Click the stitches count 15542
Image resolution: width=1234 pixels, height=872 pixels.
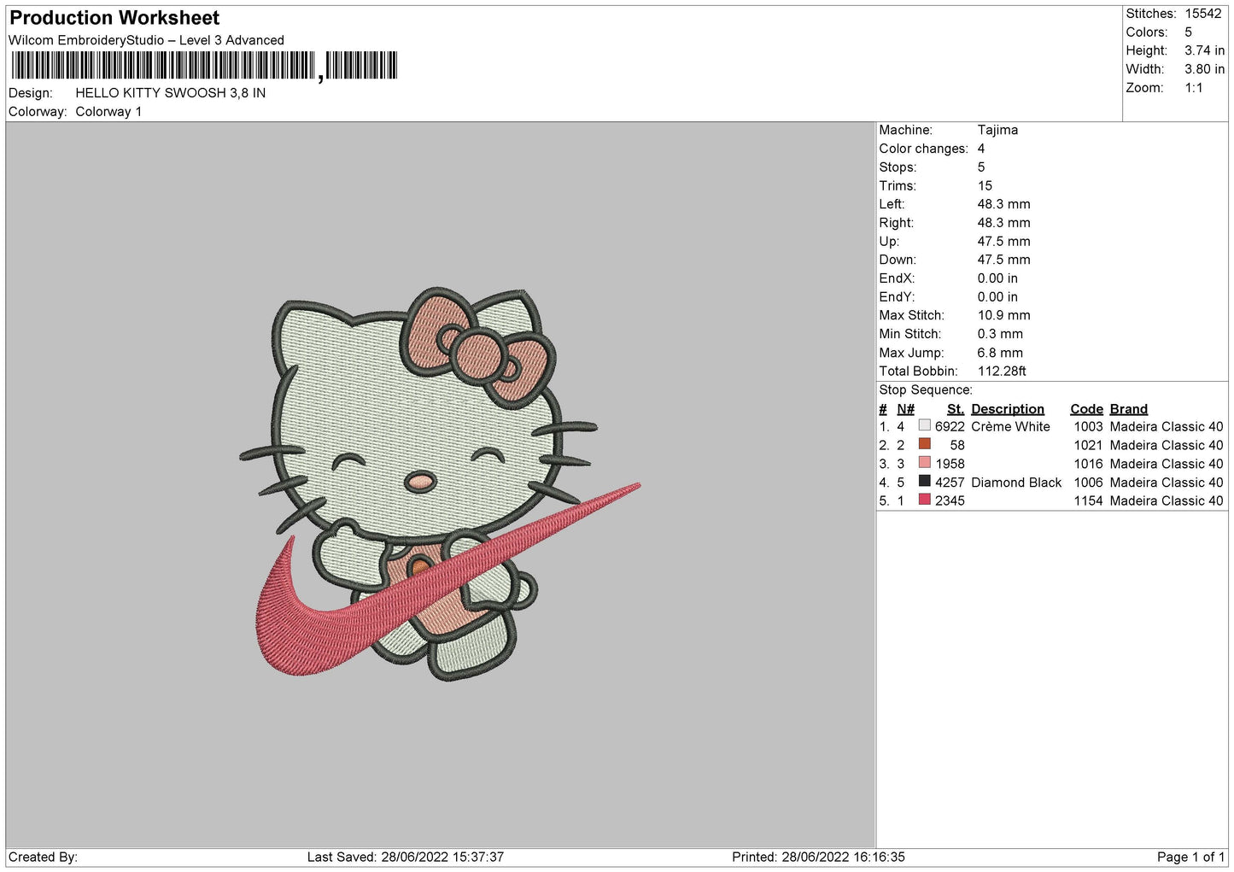[x=1203, y=14]
